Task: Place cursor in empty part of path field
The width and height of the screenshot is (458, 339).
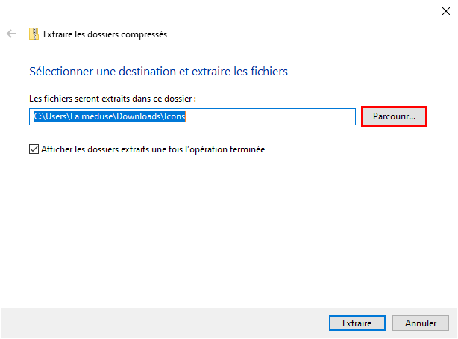Action: 270,116
